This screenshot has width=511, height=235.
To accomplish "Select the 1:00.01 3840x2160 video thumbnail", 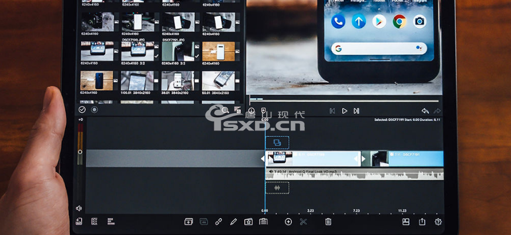I will (137, 80).
